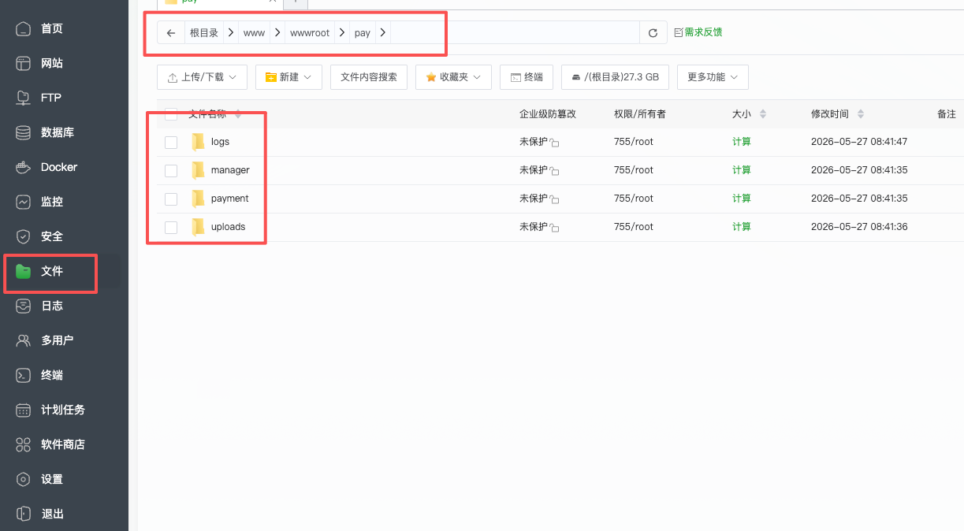
Task: Click the 计划任务 scheduled tasks icon
Action: tap(24, 410)
